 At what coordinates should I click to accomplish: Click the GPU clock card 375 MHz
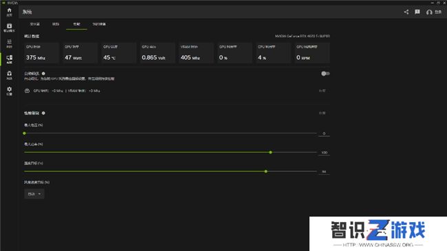41,53
